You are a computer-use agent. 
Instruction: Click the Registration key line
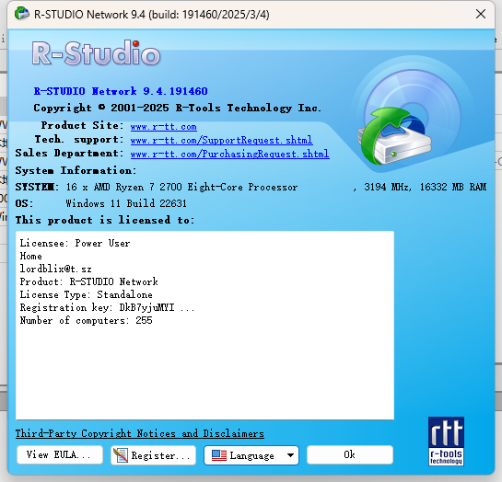tap(107, 307)
